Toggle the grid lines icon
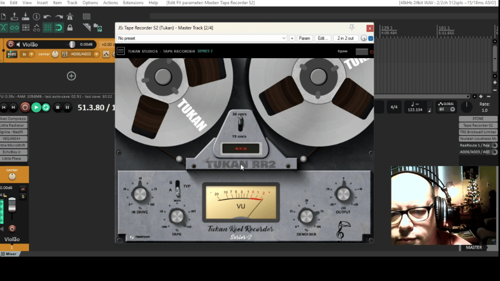Screen dimensions: 500x281 point(47,28)
